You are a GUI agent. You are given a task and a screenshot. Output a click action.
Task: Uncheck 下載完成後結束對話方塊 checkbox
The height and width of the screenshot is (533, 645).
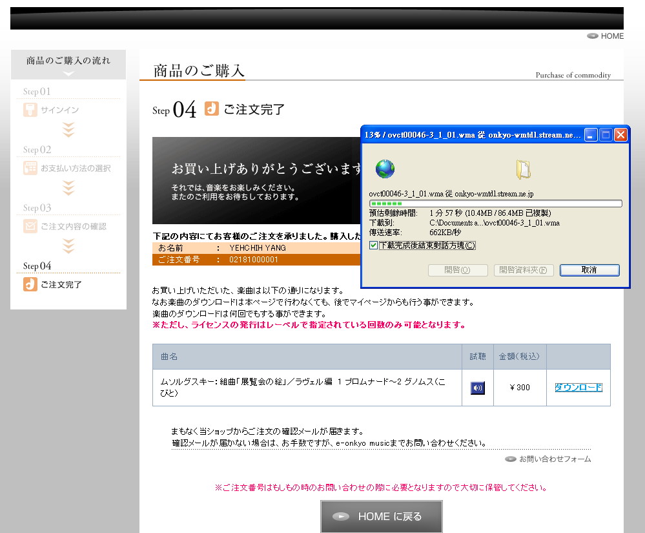click(374, 246)
